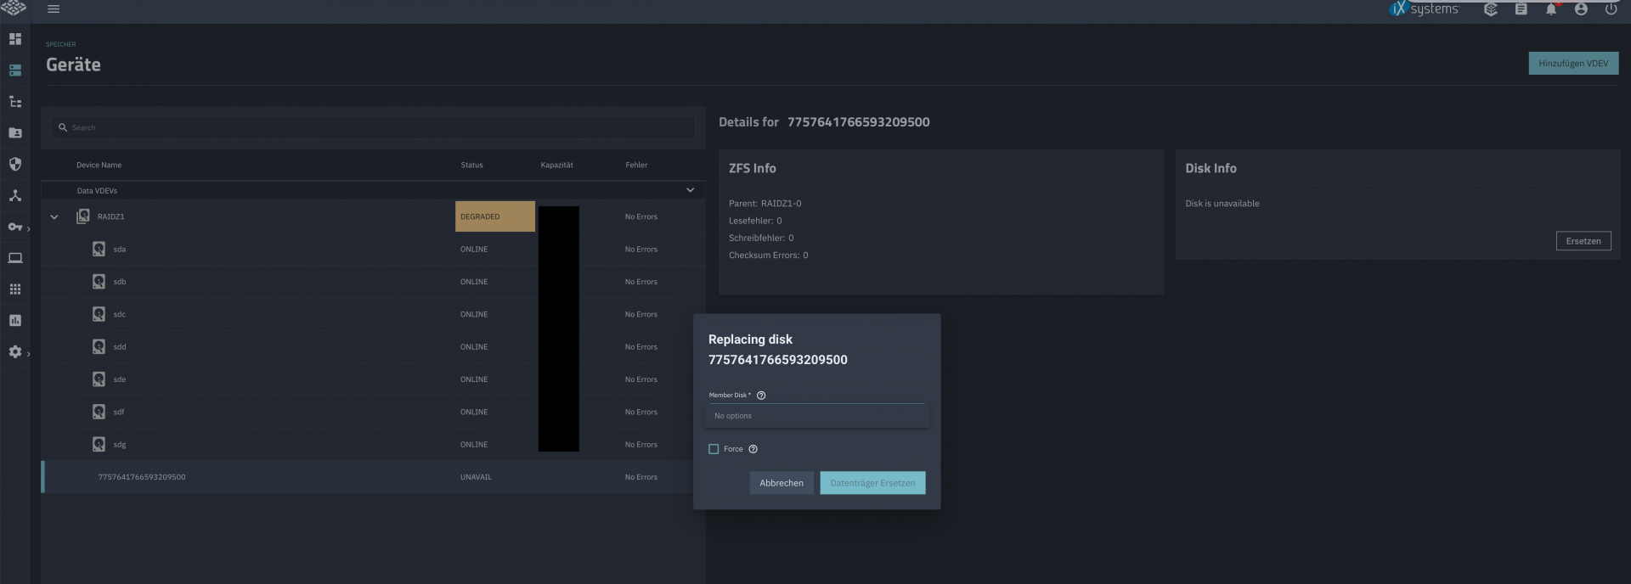Expand Credentials submenu arrow in sidebar

[x=28, y=228]
